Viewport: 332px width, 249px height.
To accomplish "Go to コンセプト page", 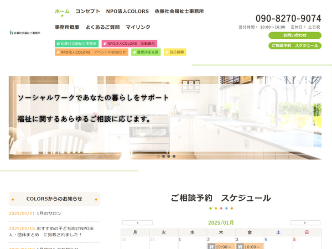I will click(x=87, y=11).
